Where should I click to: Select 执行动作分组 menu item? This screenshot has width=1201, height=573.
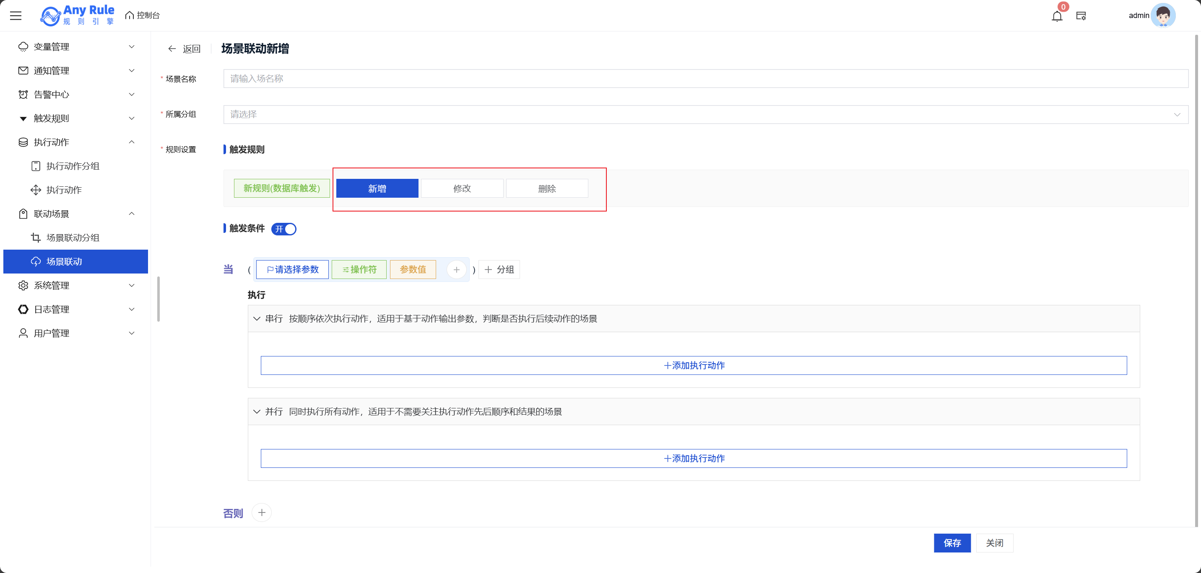point(73,166)
